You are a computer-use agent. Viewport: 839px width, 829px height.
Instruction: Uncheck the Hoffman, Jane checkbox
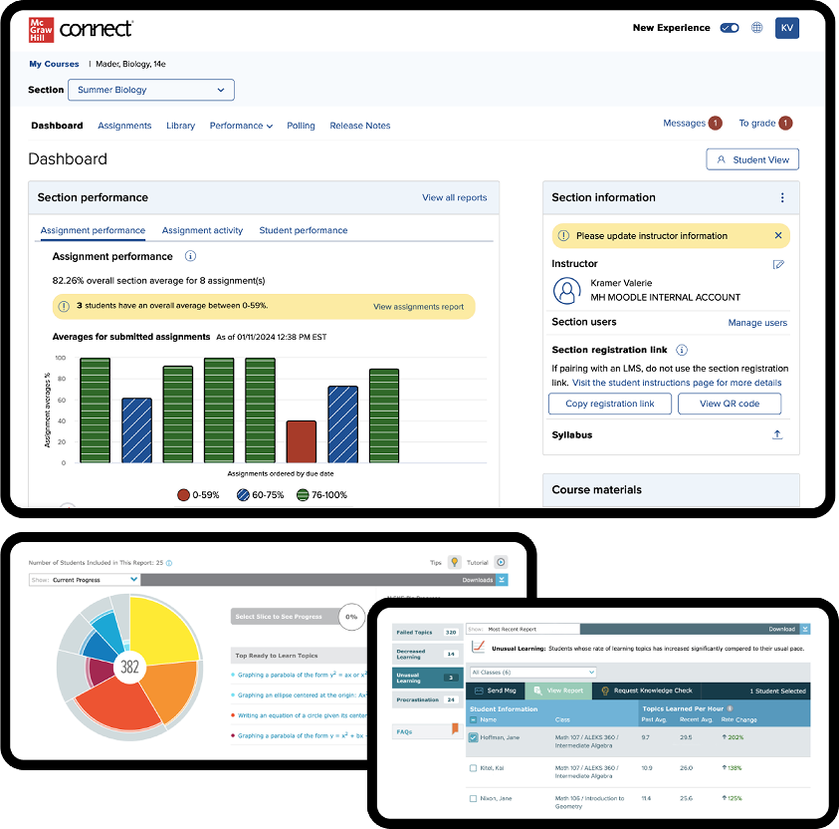click(x=473, y=737)
